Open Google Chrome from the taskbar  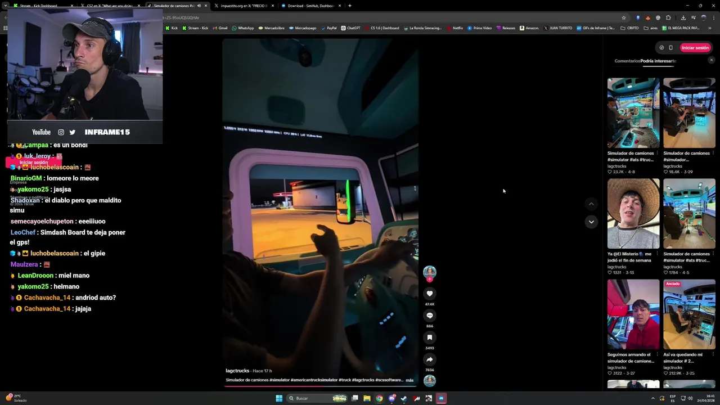[x=379, y=398]
